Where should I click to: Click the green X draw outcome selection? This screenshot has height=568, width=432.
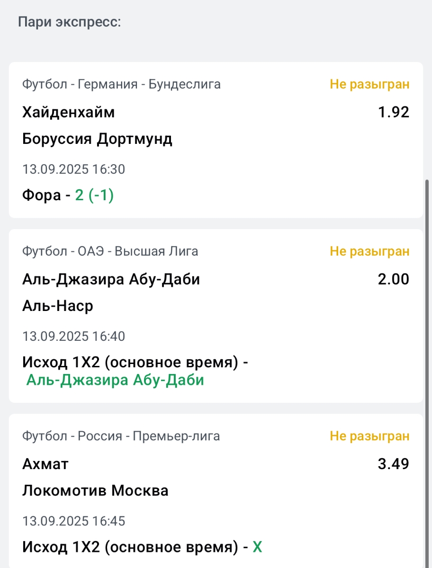click(257, 547)
